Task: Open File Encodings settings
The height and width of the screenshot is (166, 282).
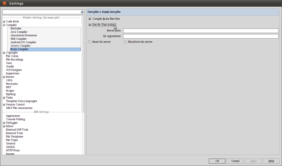Action: coord(14,59)
